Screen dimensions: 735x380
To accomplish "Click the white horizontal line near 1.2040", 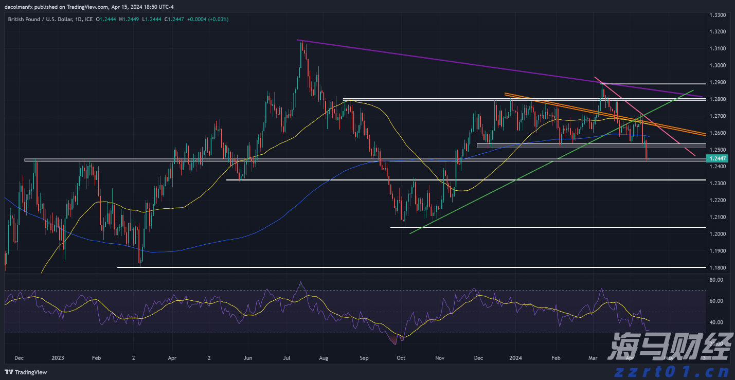I will [514, 227].
